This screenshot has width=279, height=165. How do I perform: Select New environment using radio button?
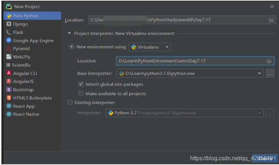[x=72, y=47]
